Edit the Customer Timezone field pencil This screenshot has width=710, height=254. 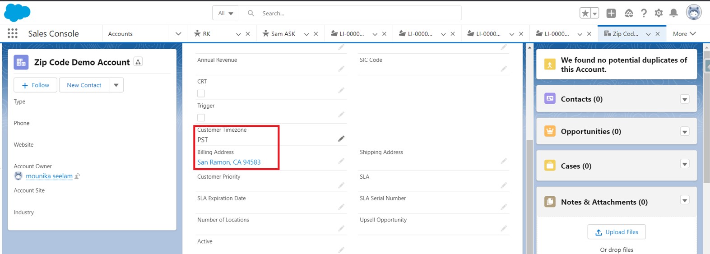click(x=341, y=139)
